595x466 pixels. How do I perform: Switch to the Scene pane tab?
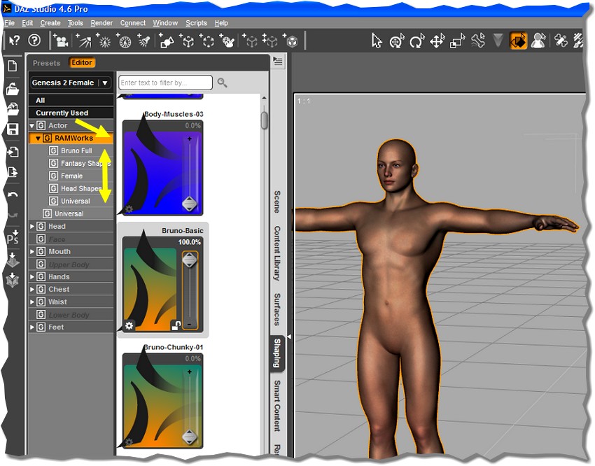point(277,202)
